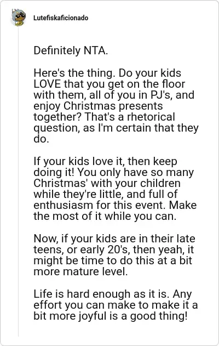The image size is (219, 346).
Task: Click the line "question, as I'm certain that they"
Action: tap(116, 128)
